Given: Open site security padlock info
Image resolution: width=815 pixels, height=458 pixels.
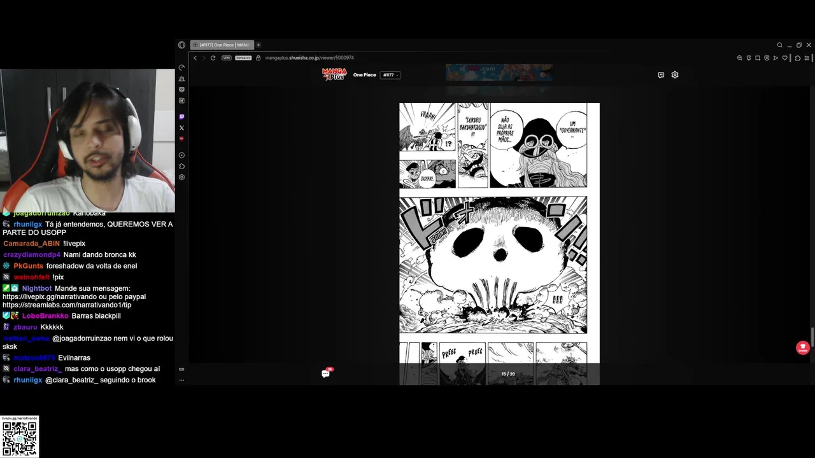Looking at the screenshot, I should point(259,58).
